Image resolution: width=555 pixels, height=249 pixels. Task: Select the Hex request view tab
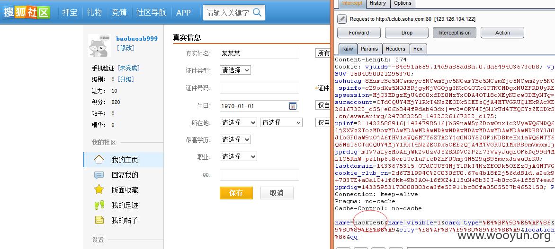coord(418,49)
